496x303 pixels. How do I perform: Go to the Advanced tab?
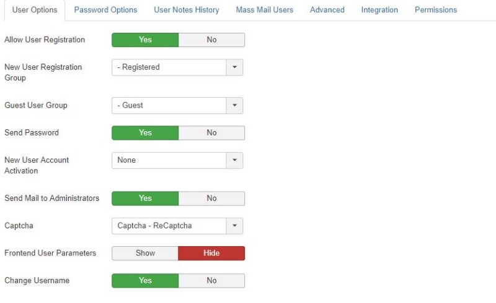click(327, 10)
